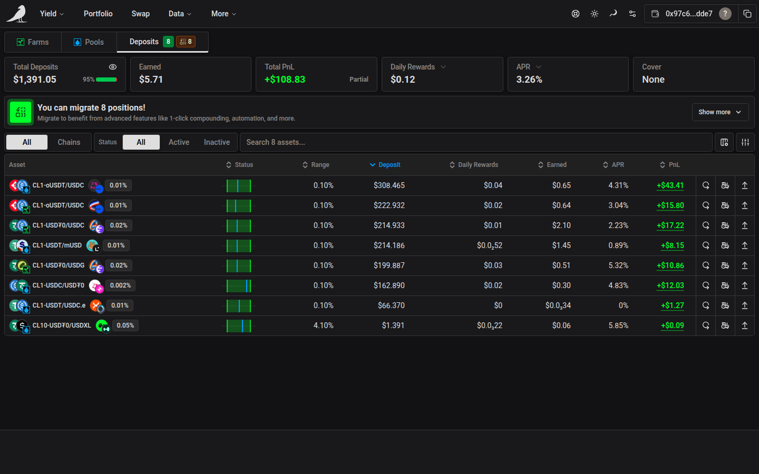Filter status to Active
Image resolution: width=759 pixels, height=474 pixels.
pos(179,142)
